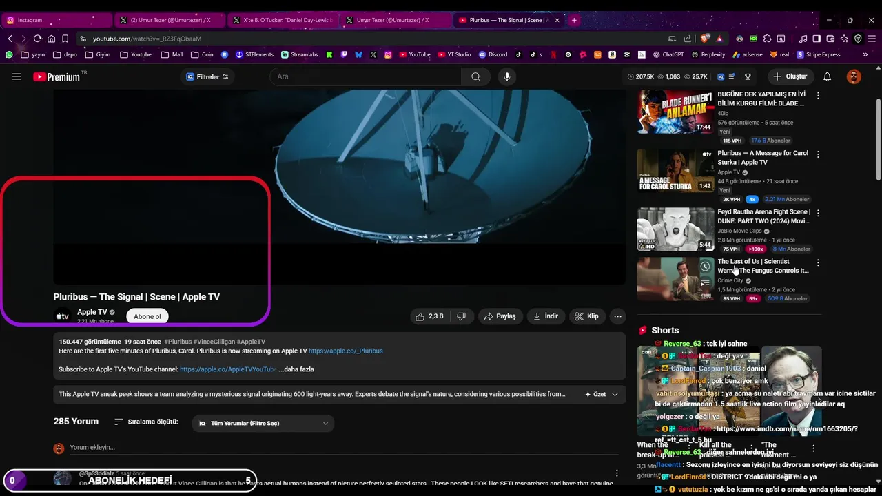Click the #VinceGilligan hashtag
This screenshot has width=882, height=496.
pyautogui.click(x=214, y=342)
